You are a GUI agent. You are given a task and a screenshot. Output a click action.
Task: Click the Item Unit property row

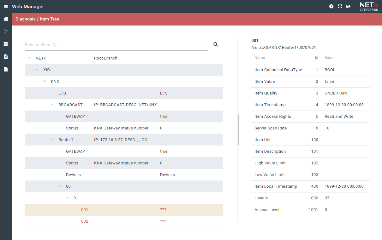pyautogui.click(x=311, y=140)
